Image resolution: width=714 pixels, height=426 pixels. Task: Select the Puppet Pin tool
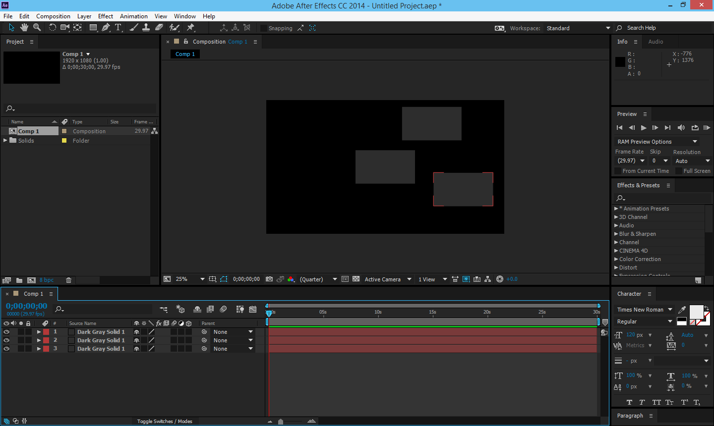pyautogui.click(x=191, y=28)
